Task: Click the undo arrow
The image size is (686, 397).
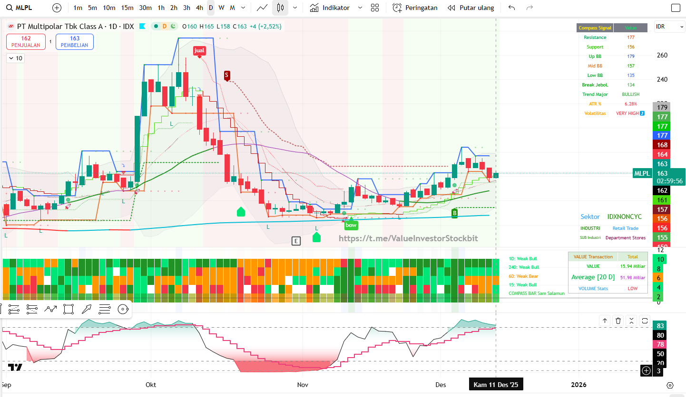Action: 512,8
